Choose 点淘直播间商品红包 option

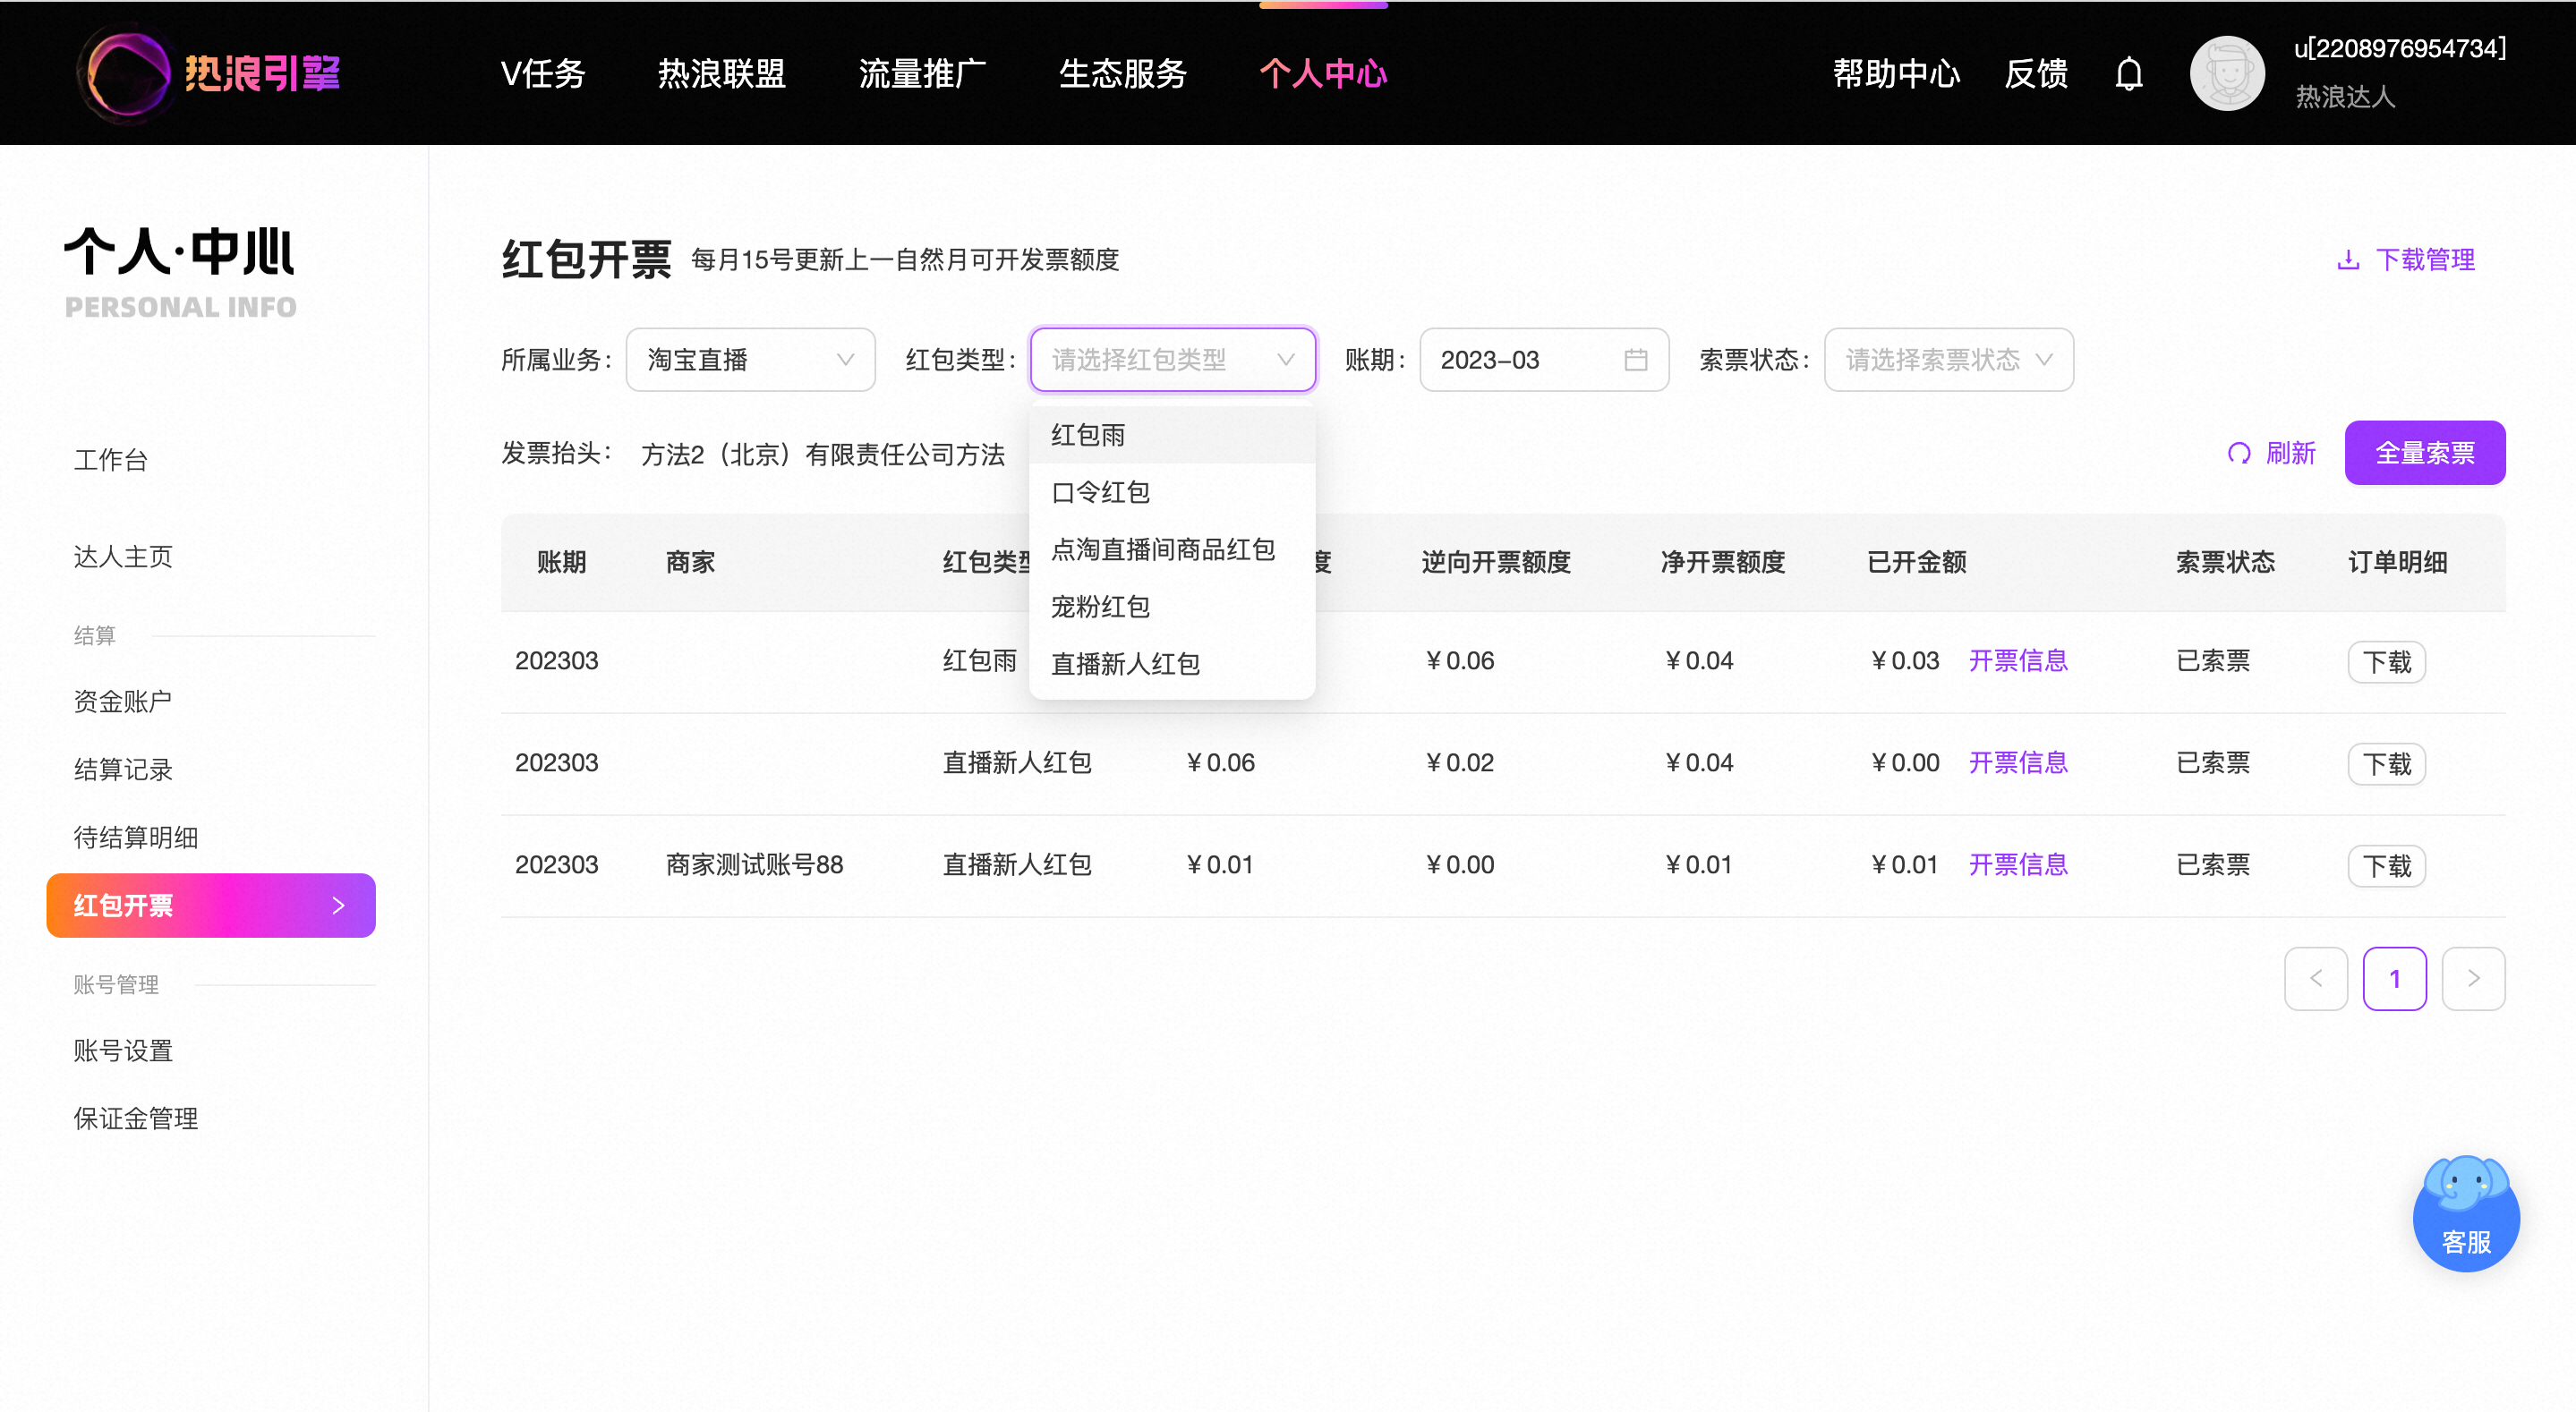tap(1172, 549)
